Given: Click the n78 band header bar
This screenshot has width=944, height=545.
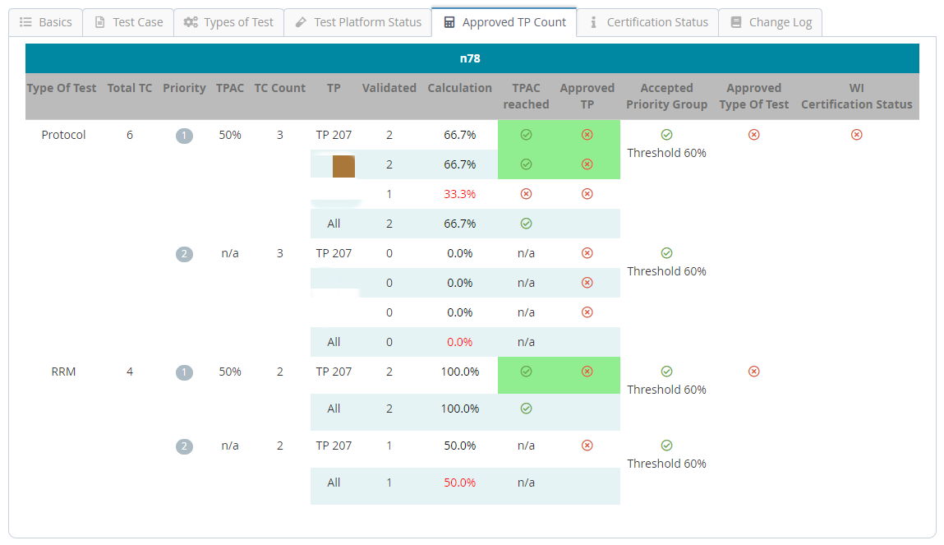Looking at the screenshot, I should [472, 58].
